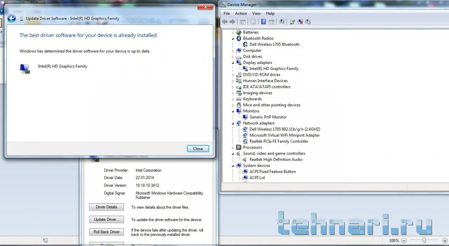Click the Update Driver... button

(x=107, y=219)
